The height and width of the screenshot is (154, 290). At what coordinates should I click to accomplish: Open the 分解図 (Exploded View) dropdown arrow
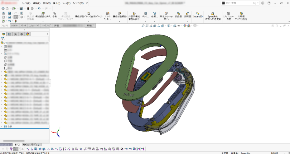187,21
